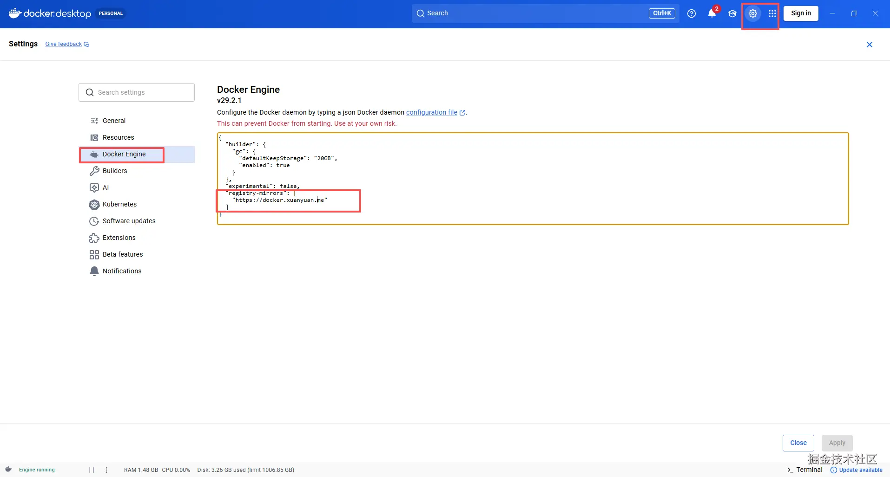Select Resources settings tab
890x477 pixels.
click(137, 137)
